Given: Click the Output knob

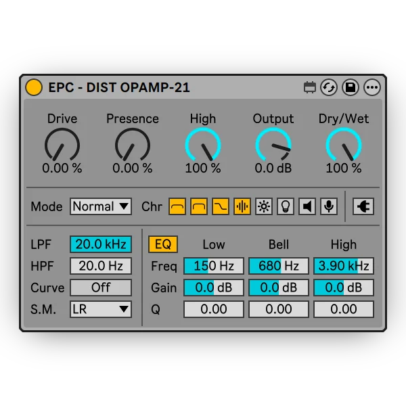Looking at the screenshot, I should pyautogui.click(x=273, y=145).
